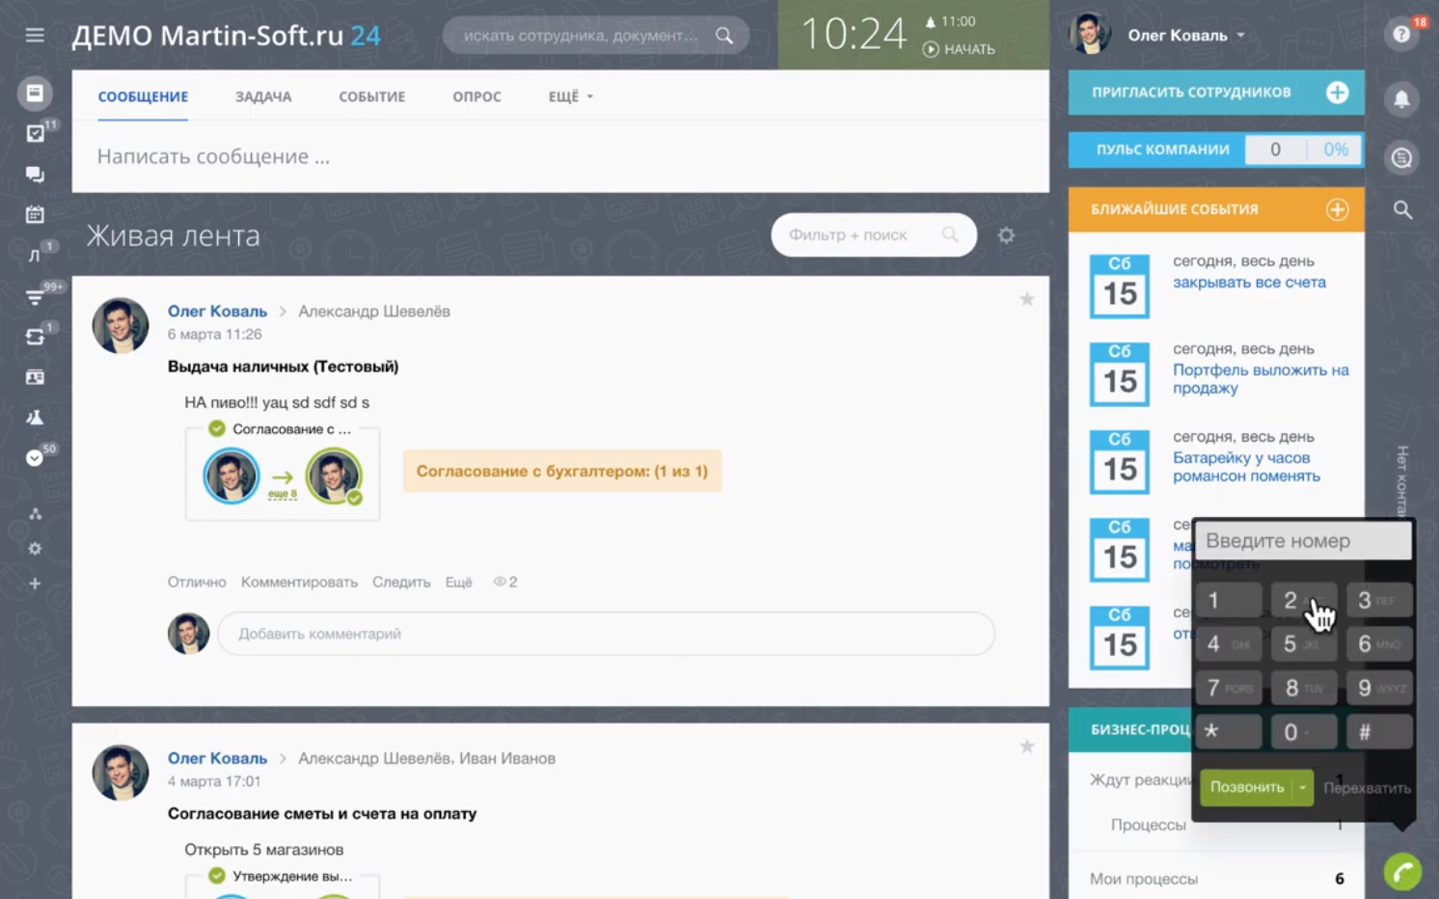The image size is (1439, 899).
Task: Dial digit 2 on the keypad
Action: coord(1303,600)
